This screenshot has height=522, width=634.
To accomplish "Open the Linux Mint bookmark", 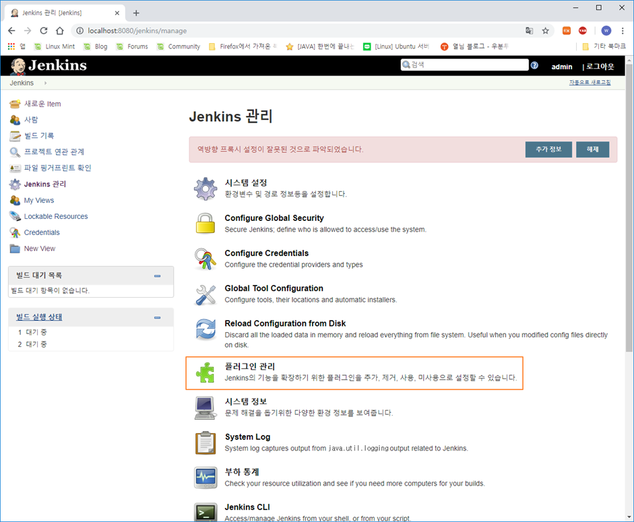I will (55, 46).
